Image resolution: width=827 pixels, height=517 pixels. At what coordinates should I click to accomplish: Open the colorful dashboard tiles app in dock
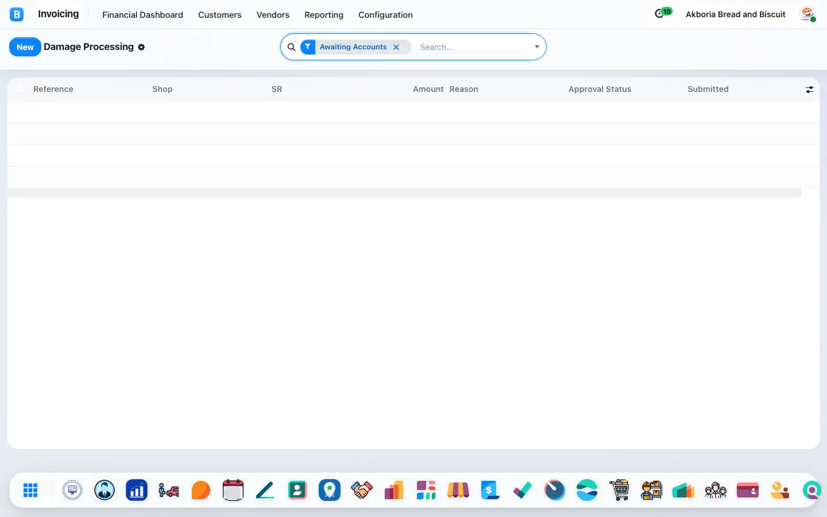tap(426, 490)
